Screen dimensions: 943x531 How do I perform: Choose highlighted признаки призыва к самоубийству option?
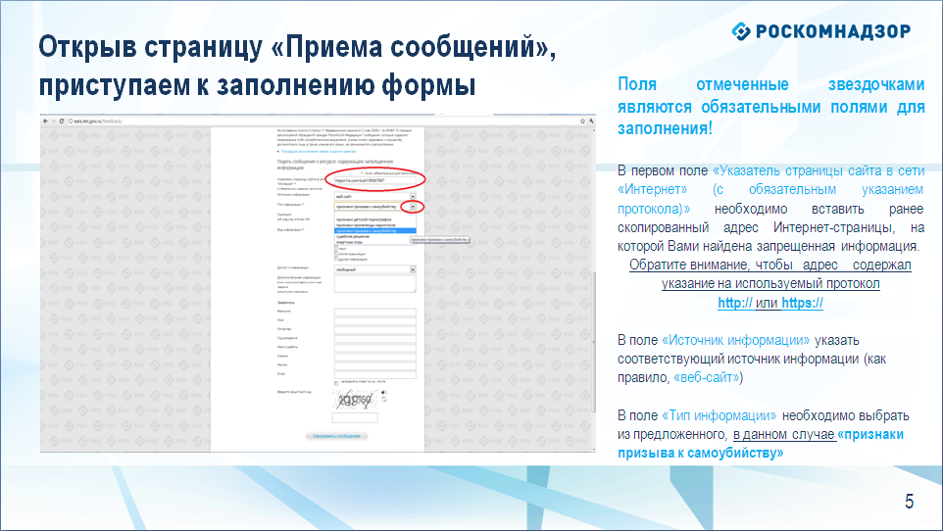coord(375,230)
